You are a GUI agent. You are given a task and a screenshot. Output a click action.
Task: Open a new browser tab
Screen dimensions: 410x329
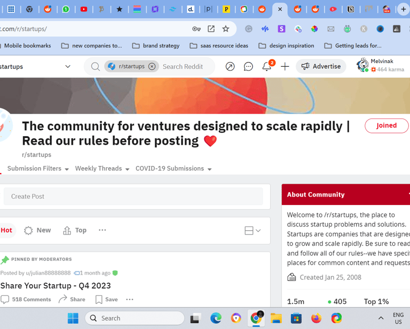[x=403, y=10]
